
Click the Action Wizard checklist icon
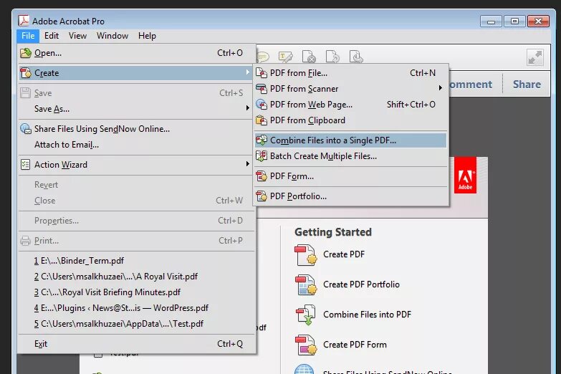coord(25,165)
